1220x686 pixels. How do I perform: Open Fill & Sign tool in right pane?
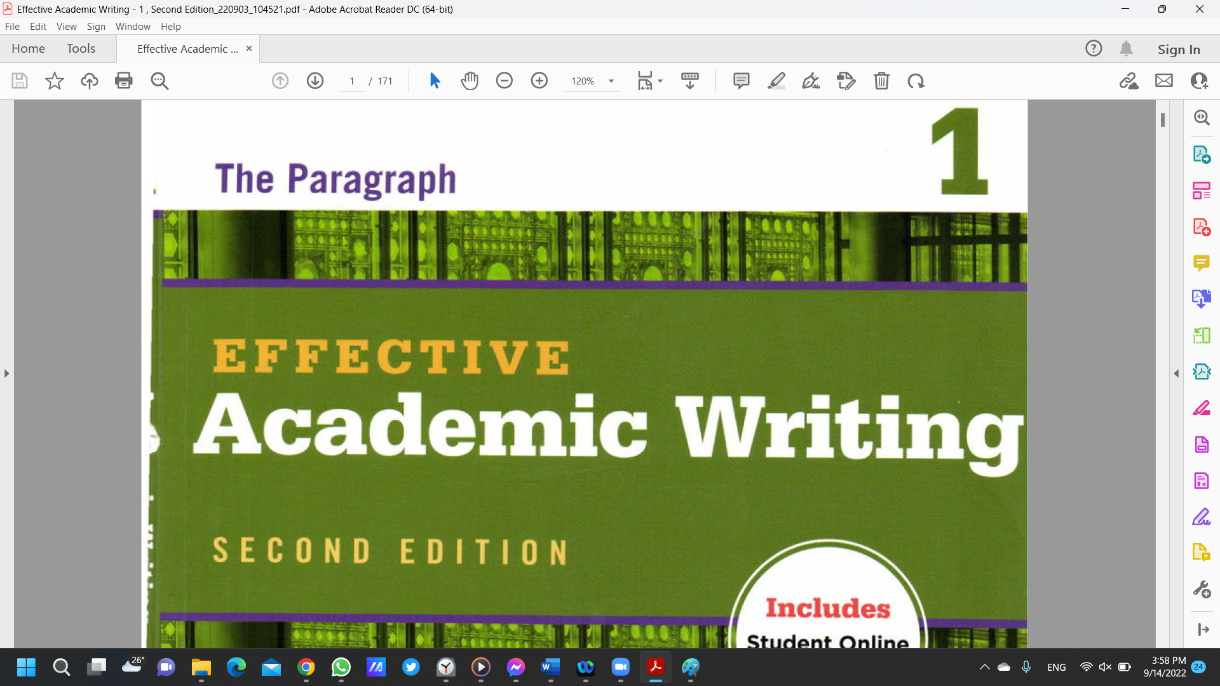pyautogui.click(x=1202, y=517)
